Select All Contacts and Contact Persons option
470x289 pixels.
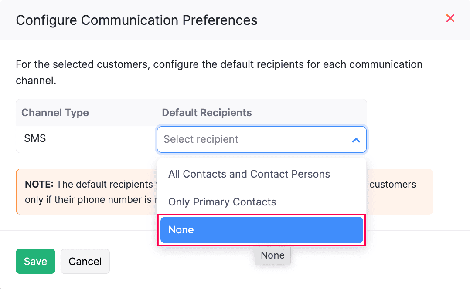pyautogui.click(x=249, y=174)
